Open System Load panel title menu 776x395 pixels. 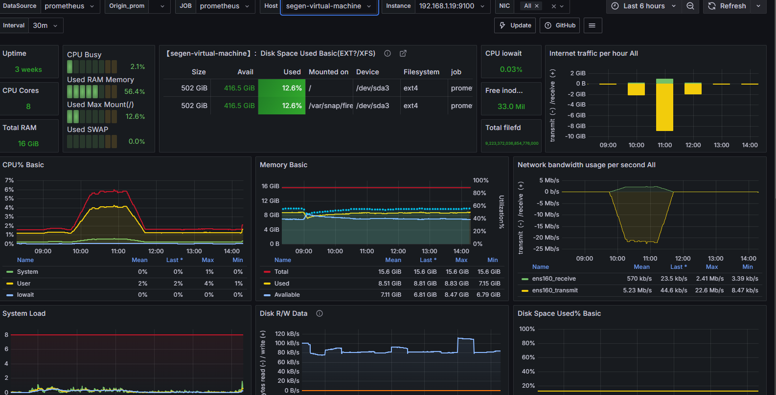click(x=24, y=313)
